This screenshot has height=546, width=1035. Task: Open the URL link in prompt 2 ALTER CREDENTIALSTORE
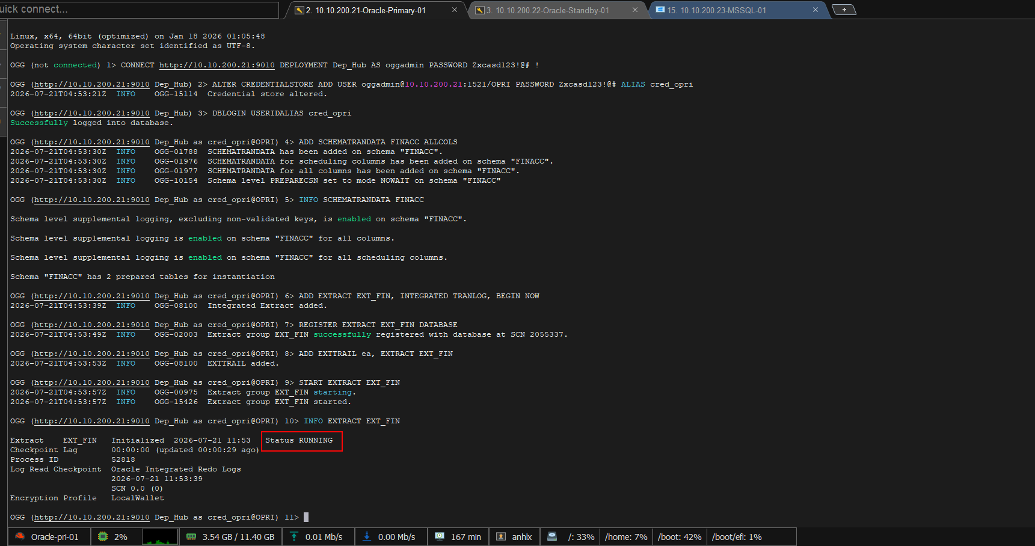pos(91,84)
